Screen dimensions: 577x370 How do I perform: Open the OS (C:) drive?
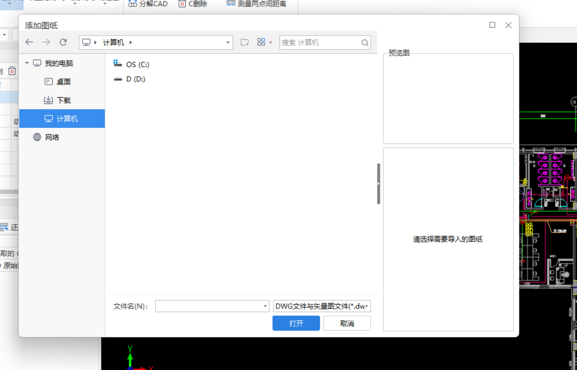pyautogui.click(x=138, y=64)
